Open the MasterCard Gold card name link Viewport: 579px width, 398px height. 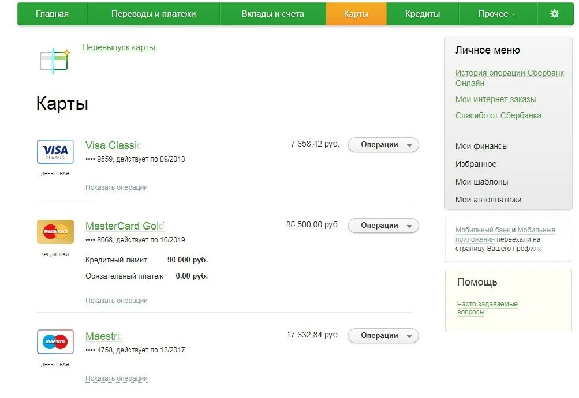click(x=125, y=226)
